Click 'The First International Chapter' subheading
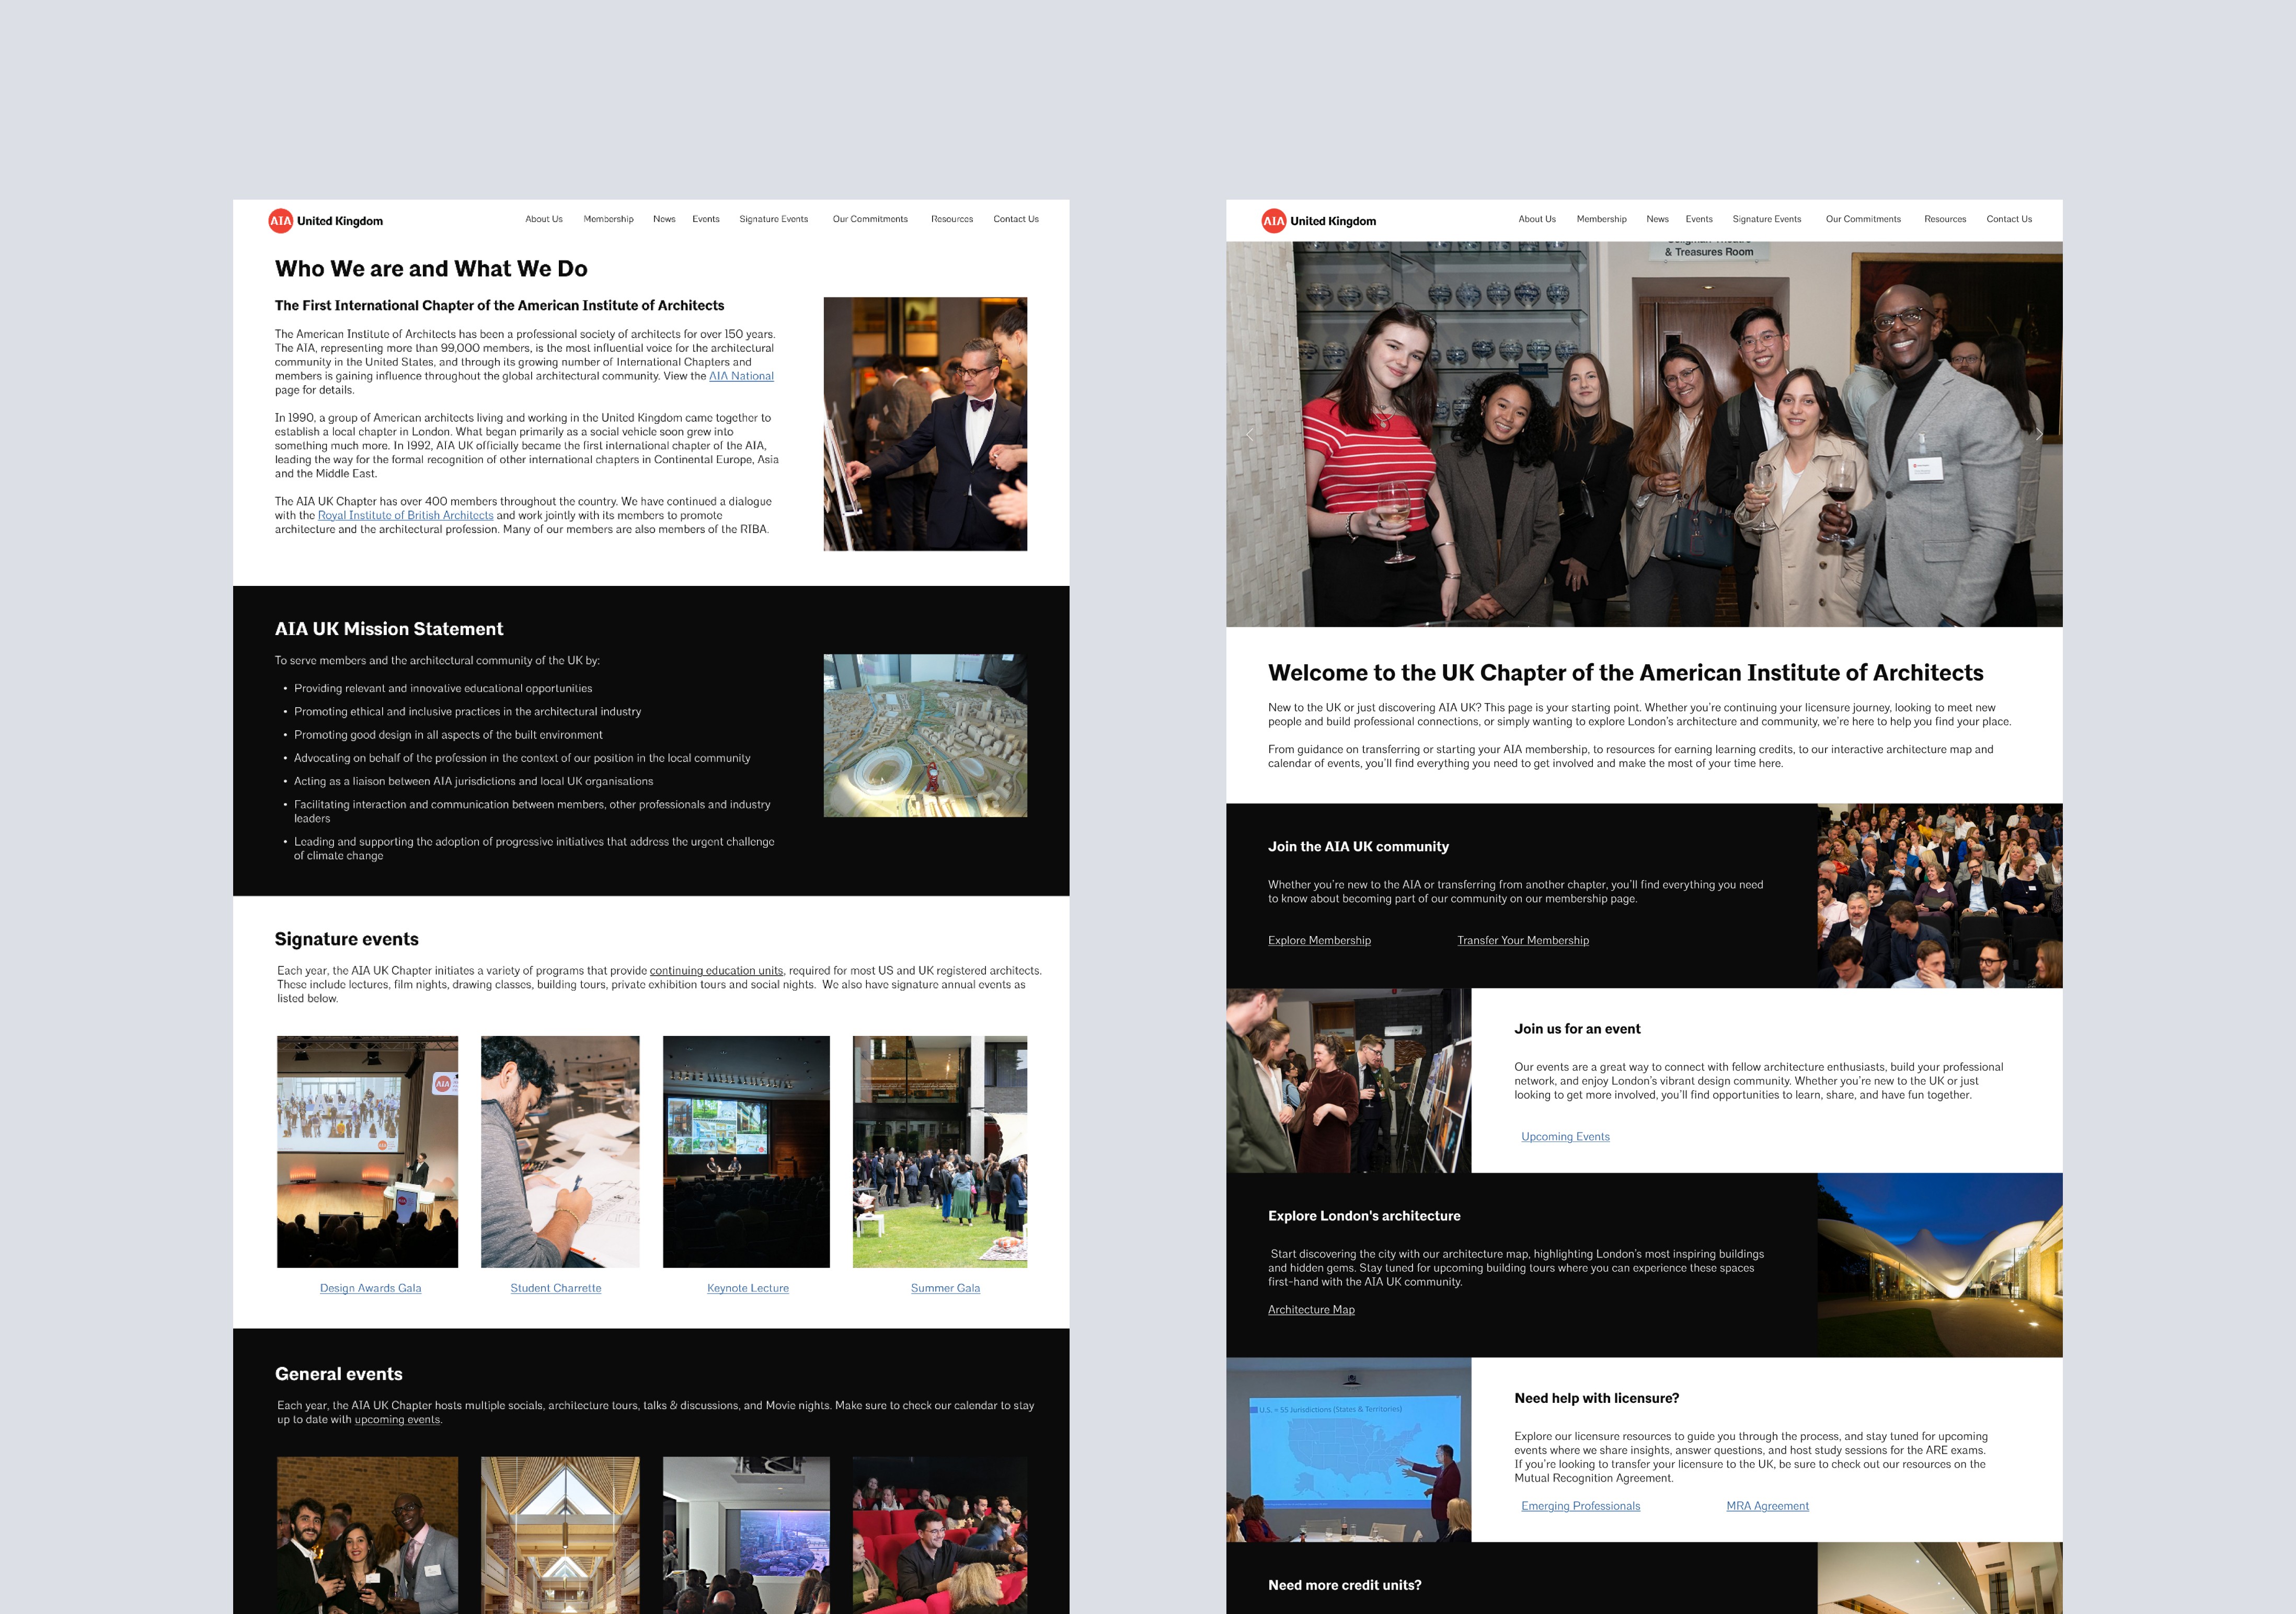The image size is (2296, 1614). click(x=499, y=306)
